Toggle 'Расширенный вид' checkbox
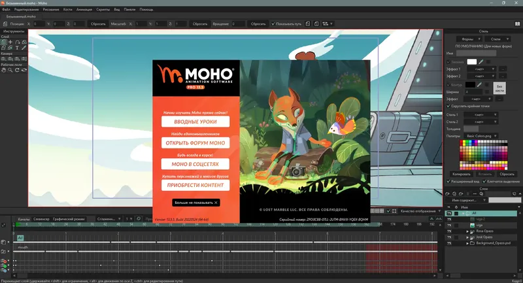523x283 pixels. (448, 181)
